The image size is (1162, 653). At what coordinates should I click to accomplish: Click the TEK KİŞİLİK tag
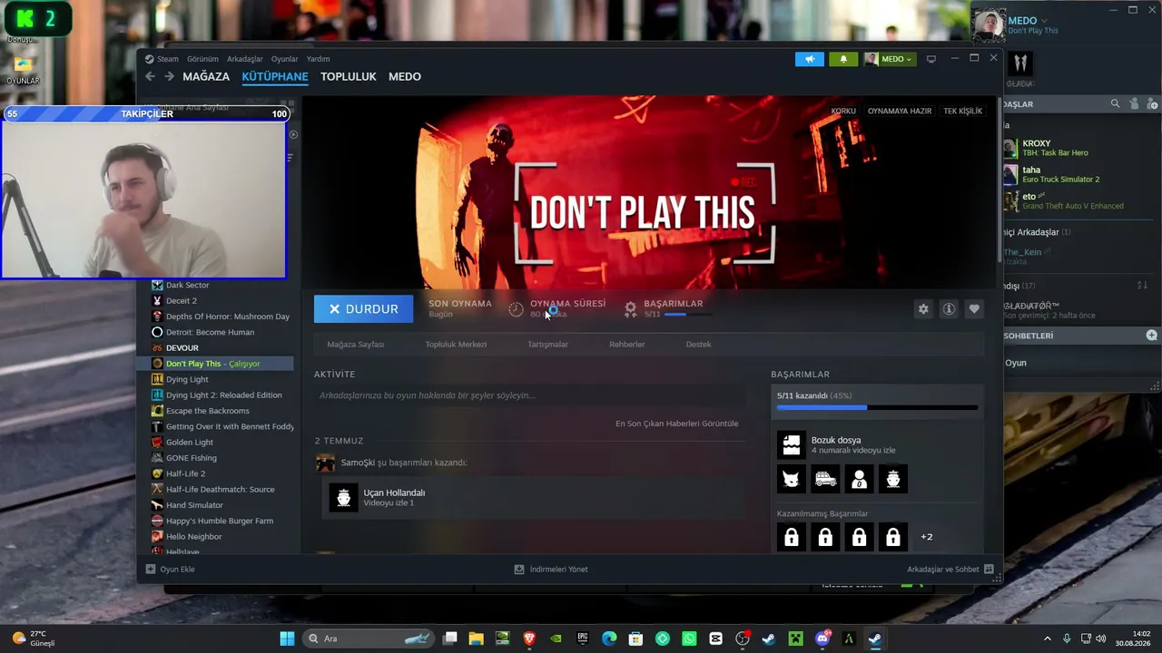point(963,111)
